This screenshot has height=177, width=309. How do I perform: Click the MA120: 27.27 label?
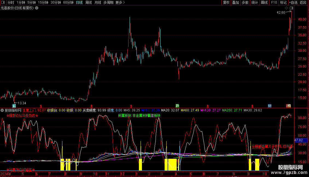[x=211, y=110]
